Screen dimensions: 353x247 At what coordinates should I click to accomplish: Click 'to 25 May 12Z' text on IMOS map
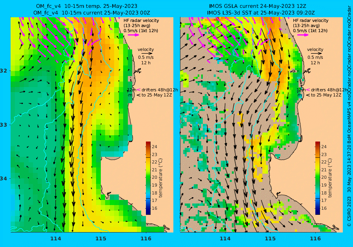(x=326, y=95)
